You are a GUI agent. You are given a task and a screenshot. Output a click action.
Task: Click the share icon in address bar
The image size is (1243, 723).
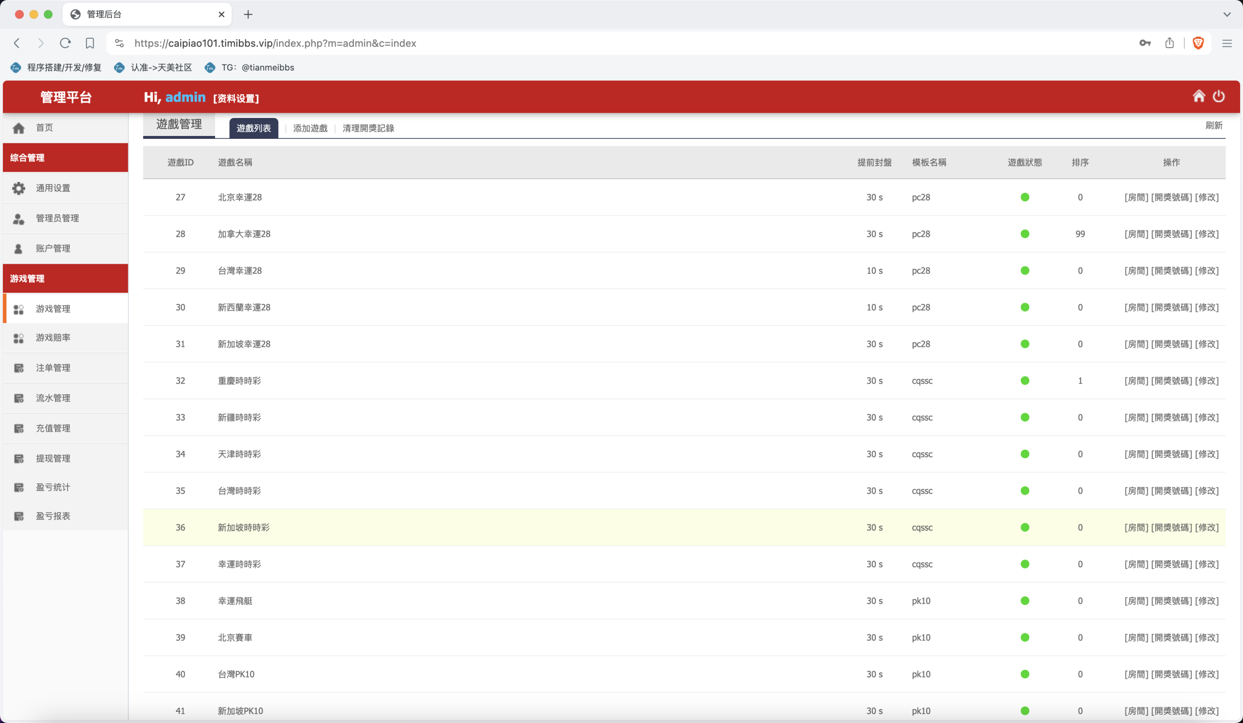[1170, 43]
